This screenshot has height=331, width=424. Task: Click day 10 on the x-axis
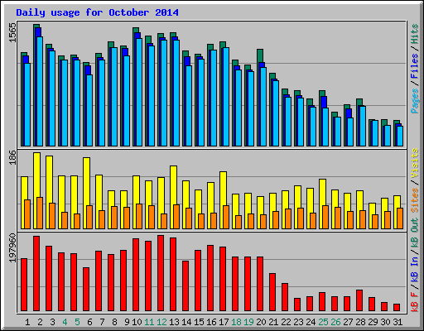[x=137, y=322]
